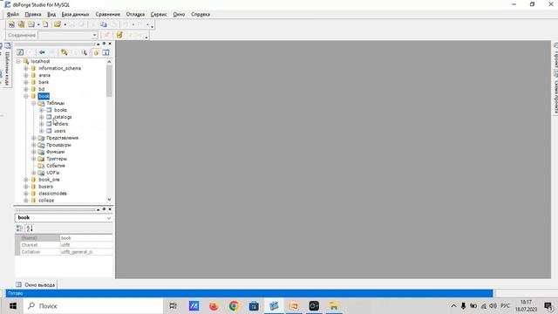The height and width of the screenshot is (314, 558).
Task: Open the Отладка menu
Action: 135,14
